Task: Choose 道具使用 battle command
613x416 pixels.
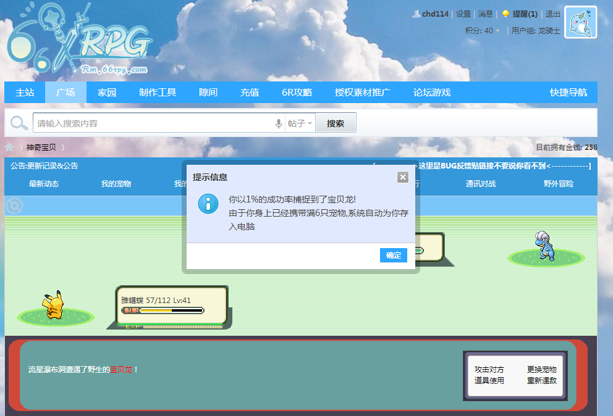Action: [489, 380]
